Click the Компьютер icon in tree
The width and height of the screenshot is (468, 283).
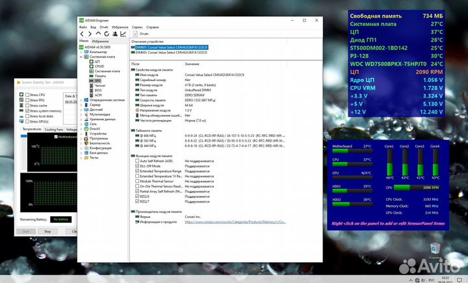tap(86, 52)
